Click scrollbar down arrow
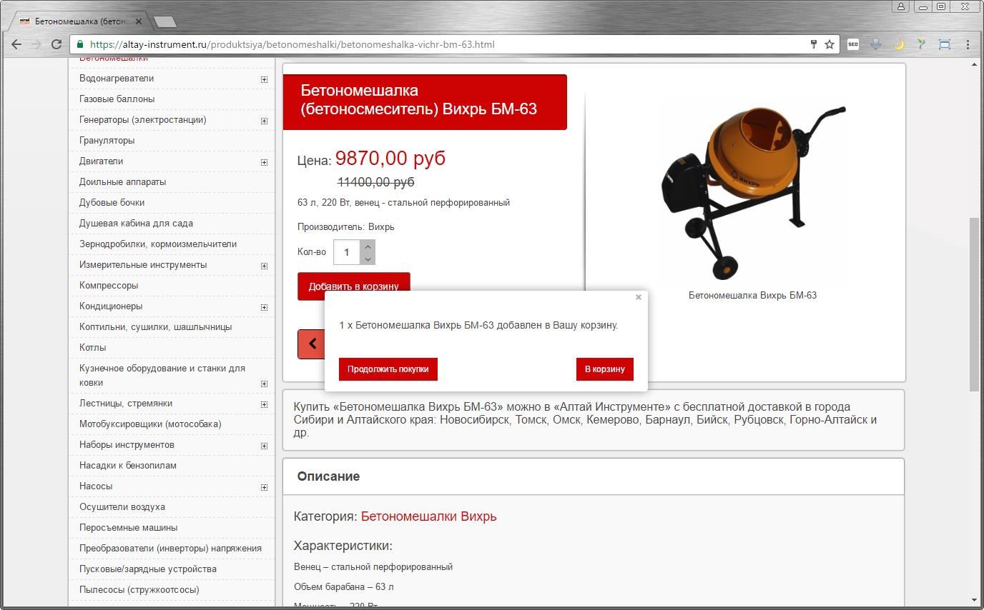 coord(974,600)
